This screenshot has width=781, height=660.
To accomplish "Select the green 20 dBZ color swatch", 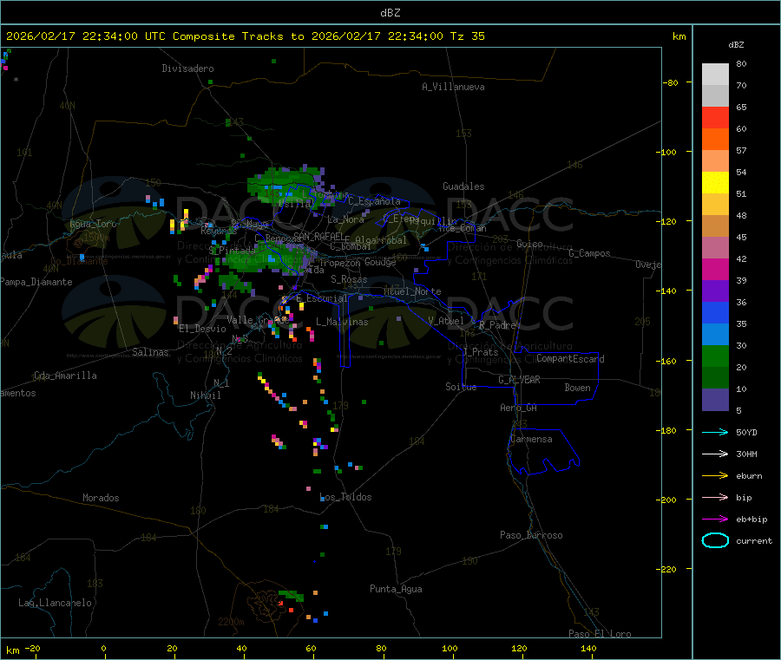I will tap(715, 356).
